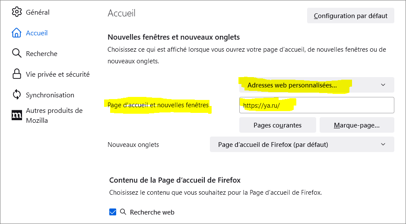This screenshot has width=406, height=224.
Task: Click the Général gear icon
Action: click(x=17, y=12)
